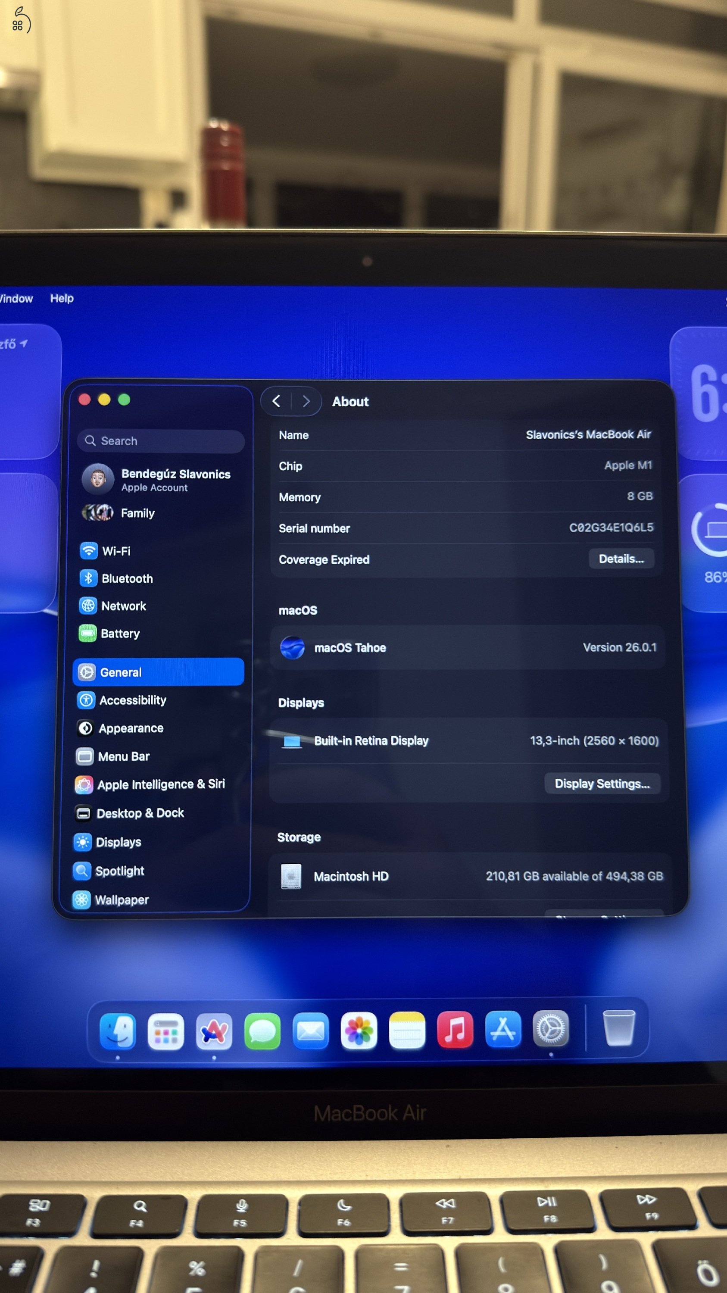Launch Photos from the Dock
The width and height of the screenshot is (727, 1293).
coord(358,1031)
